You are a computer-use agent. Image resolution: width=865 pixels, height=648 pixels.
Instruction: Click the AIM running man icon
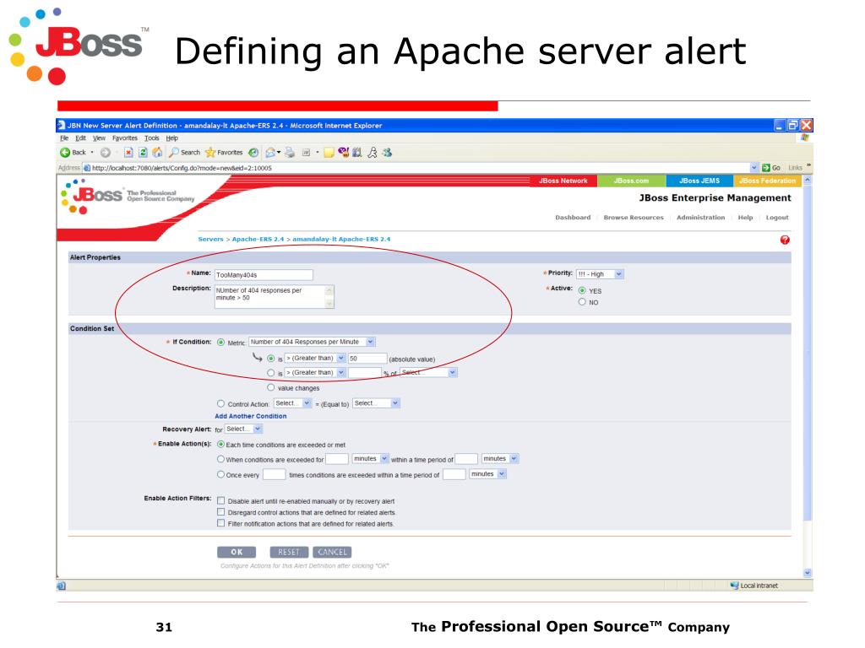pos(373,153)
